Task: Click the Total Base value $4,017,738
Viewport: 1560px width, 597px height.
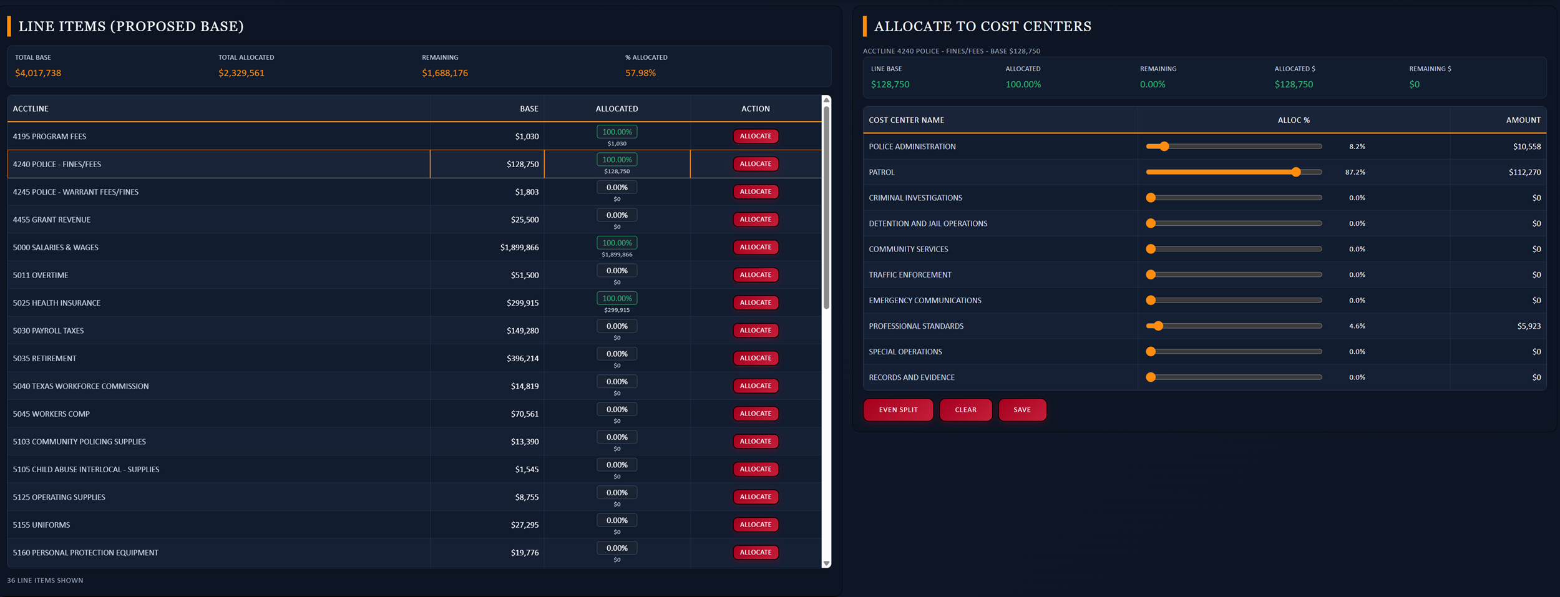Action: 38,73
